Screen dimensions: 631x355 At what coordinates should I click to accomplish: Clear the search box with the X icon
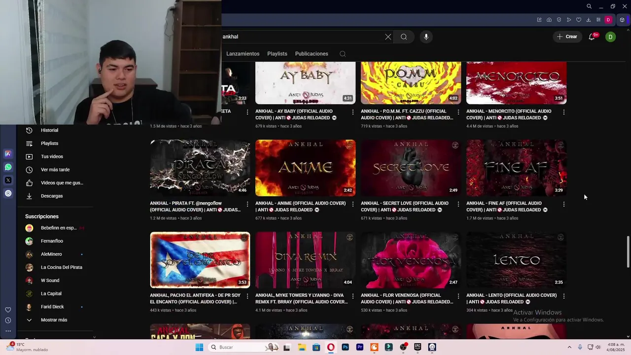(388, 37)
